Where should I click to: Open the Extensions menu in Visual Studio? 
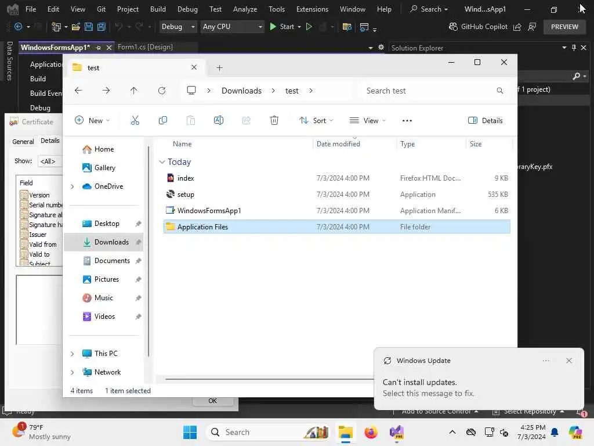[x=312, y=9]
